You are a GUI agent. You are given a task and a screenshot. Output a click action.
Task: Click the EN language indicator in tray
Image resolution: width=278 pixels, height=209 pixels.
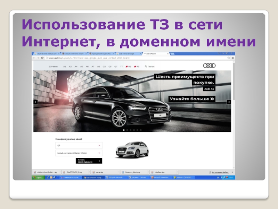pos(218,178)
